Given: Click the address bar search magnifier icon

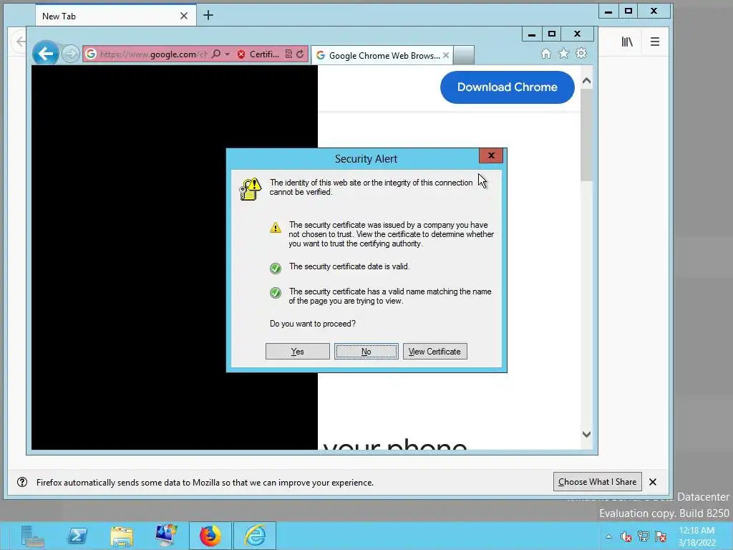Looking at the screenshot, I should (x=216, y=54).
